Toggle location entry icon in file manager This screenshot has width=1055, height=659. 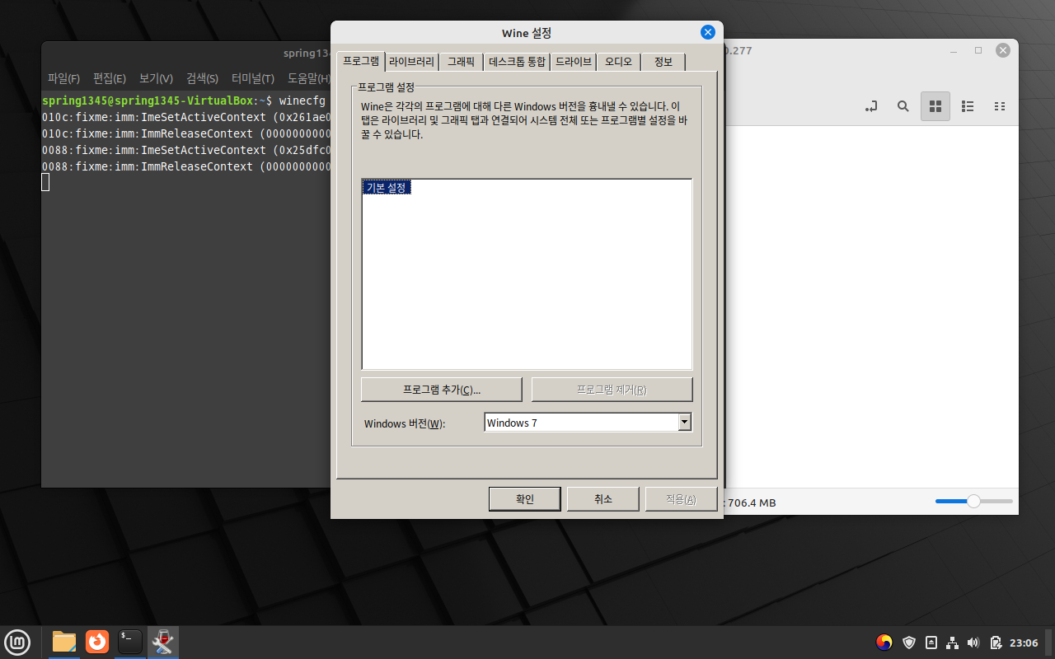(x=870, y=106)
